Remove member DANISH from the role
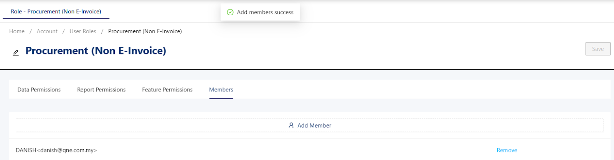614x160 pixels. tap(507, 150)
